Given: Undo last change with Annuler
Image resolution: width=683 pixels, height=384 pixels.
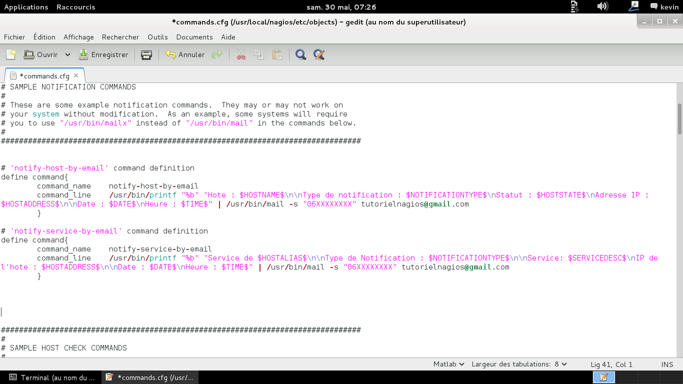Looking at the screenshot, I should pyautogui.click(x=185, y=54).
